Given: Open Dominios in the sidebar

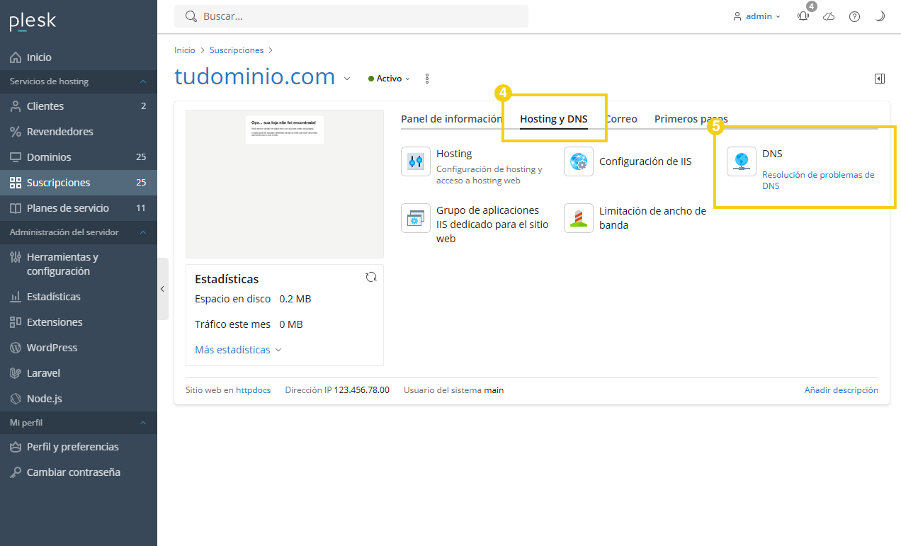Looking at the screenshot, I should (78, 157).
